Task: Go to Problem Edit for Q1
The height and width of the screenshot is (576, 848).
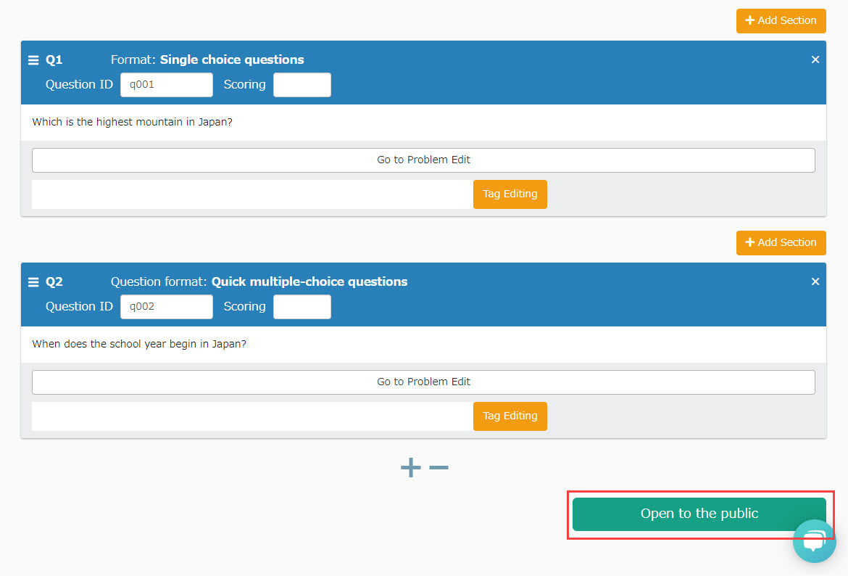Action: [x=423, y=160]
